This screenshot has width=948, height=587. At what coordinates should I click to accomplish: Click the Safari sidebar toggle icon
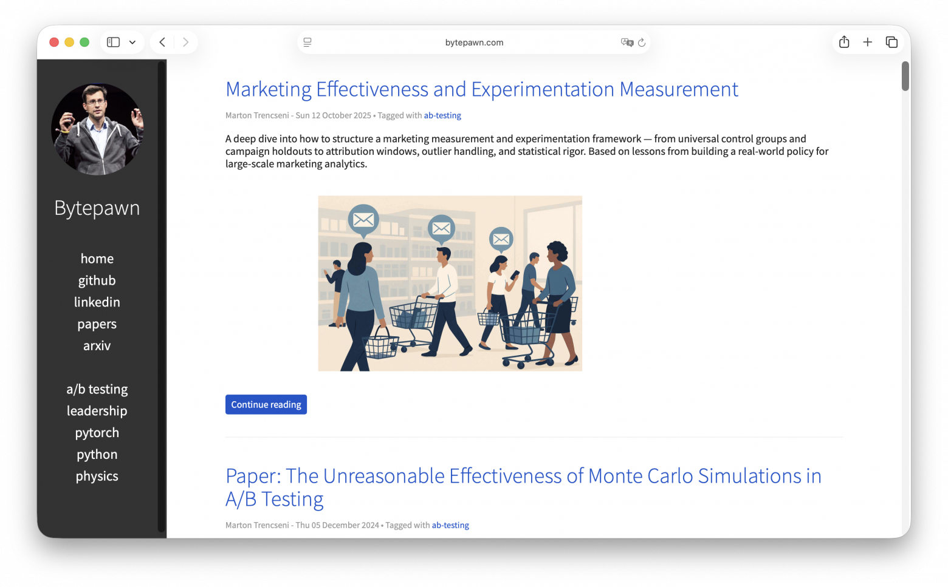click(x=114, y=42)
